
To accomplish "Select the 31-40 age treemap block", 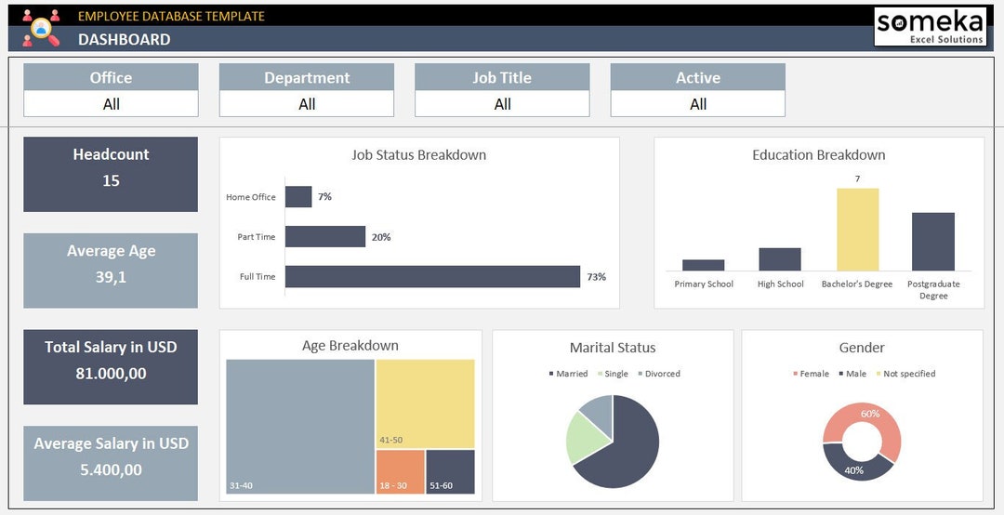I will point(300,427).
